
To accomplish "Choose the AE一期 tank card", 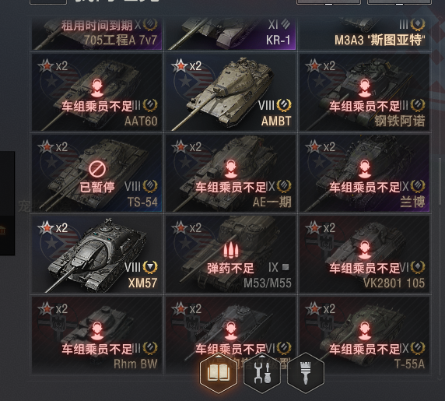I will [x=231, y=174].
